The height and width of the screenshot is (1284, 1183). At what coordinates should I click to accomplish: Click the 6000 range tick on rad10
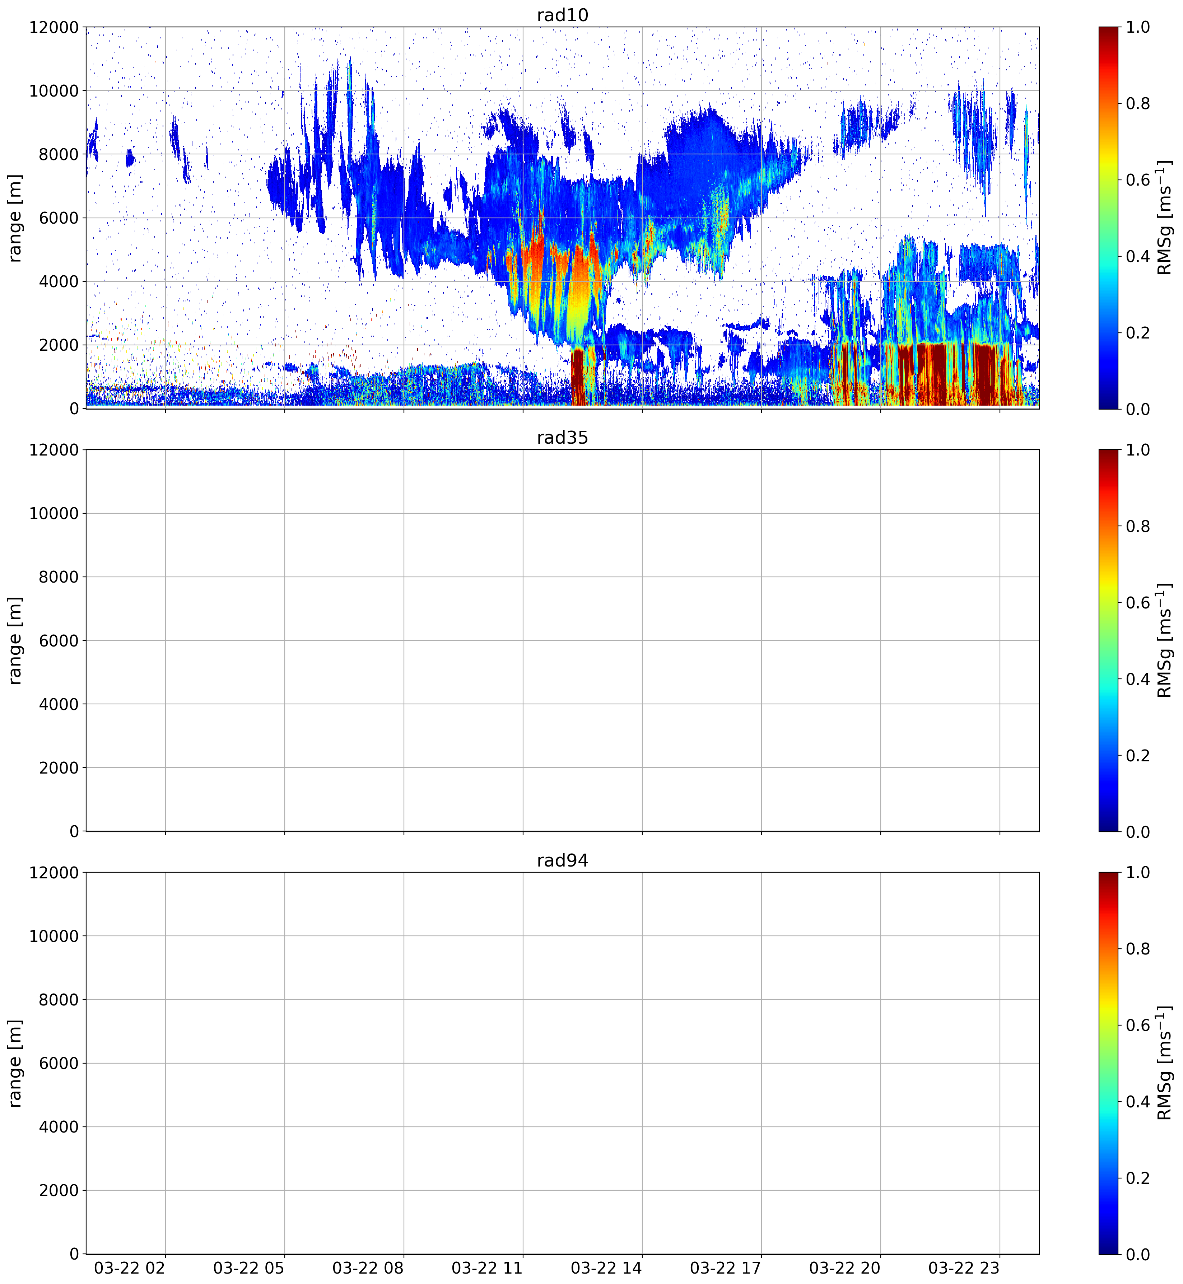59,218
